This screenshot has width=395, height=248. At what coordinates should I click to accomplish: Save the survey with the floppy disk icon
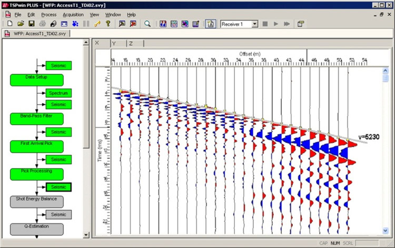click(32, 24)
